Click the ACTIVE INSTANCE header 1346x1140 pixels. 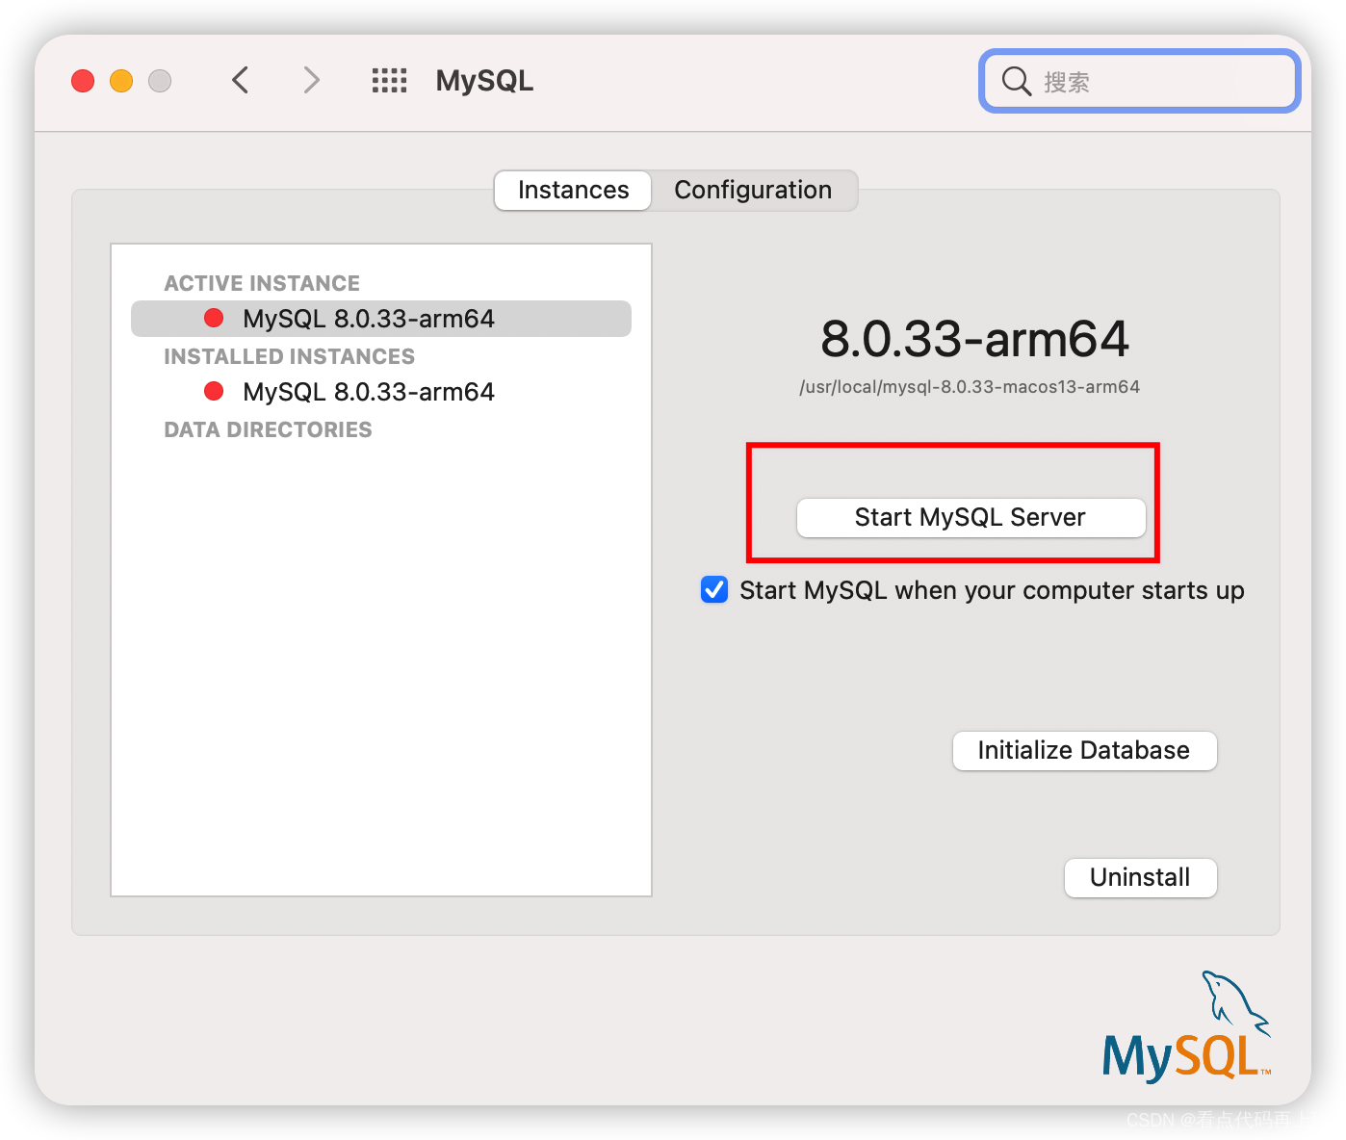click(262, 283)
